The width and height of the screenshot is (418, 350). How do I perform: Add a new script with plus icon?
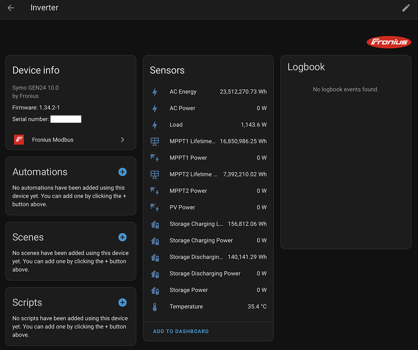(123, 302)
